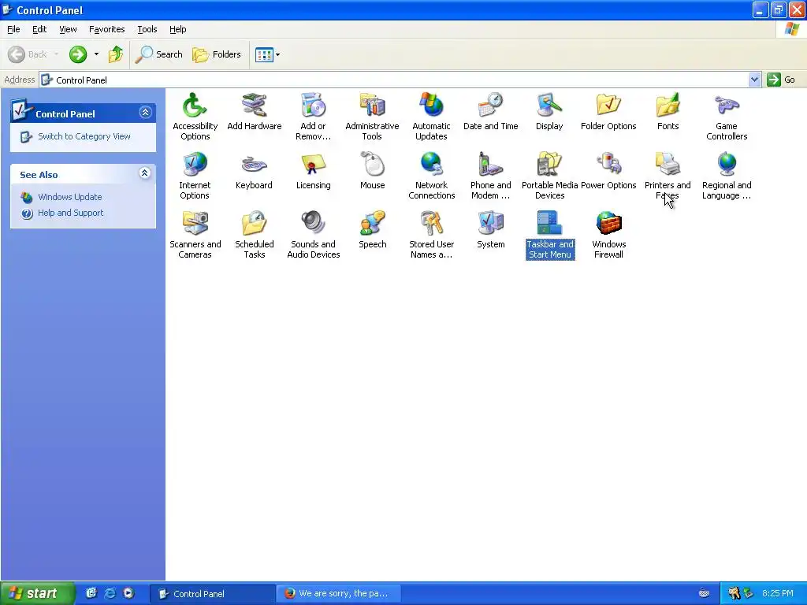Switch to the Firefox taskbar window
Viewport: 807px width, 605px height.
pyautogui.click(x=339, y=594)
